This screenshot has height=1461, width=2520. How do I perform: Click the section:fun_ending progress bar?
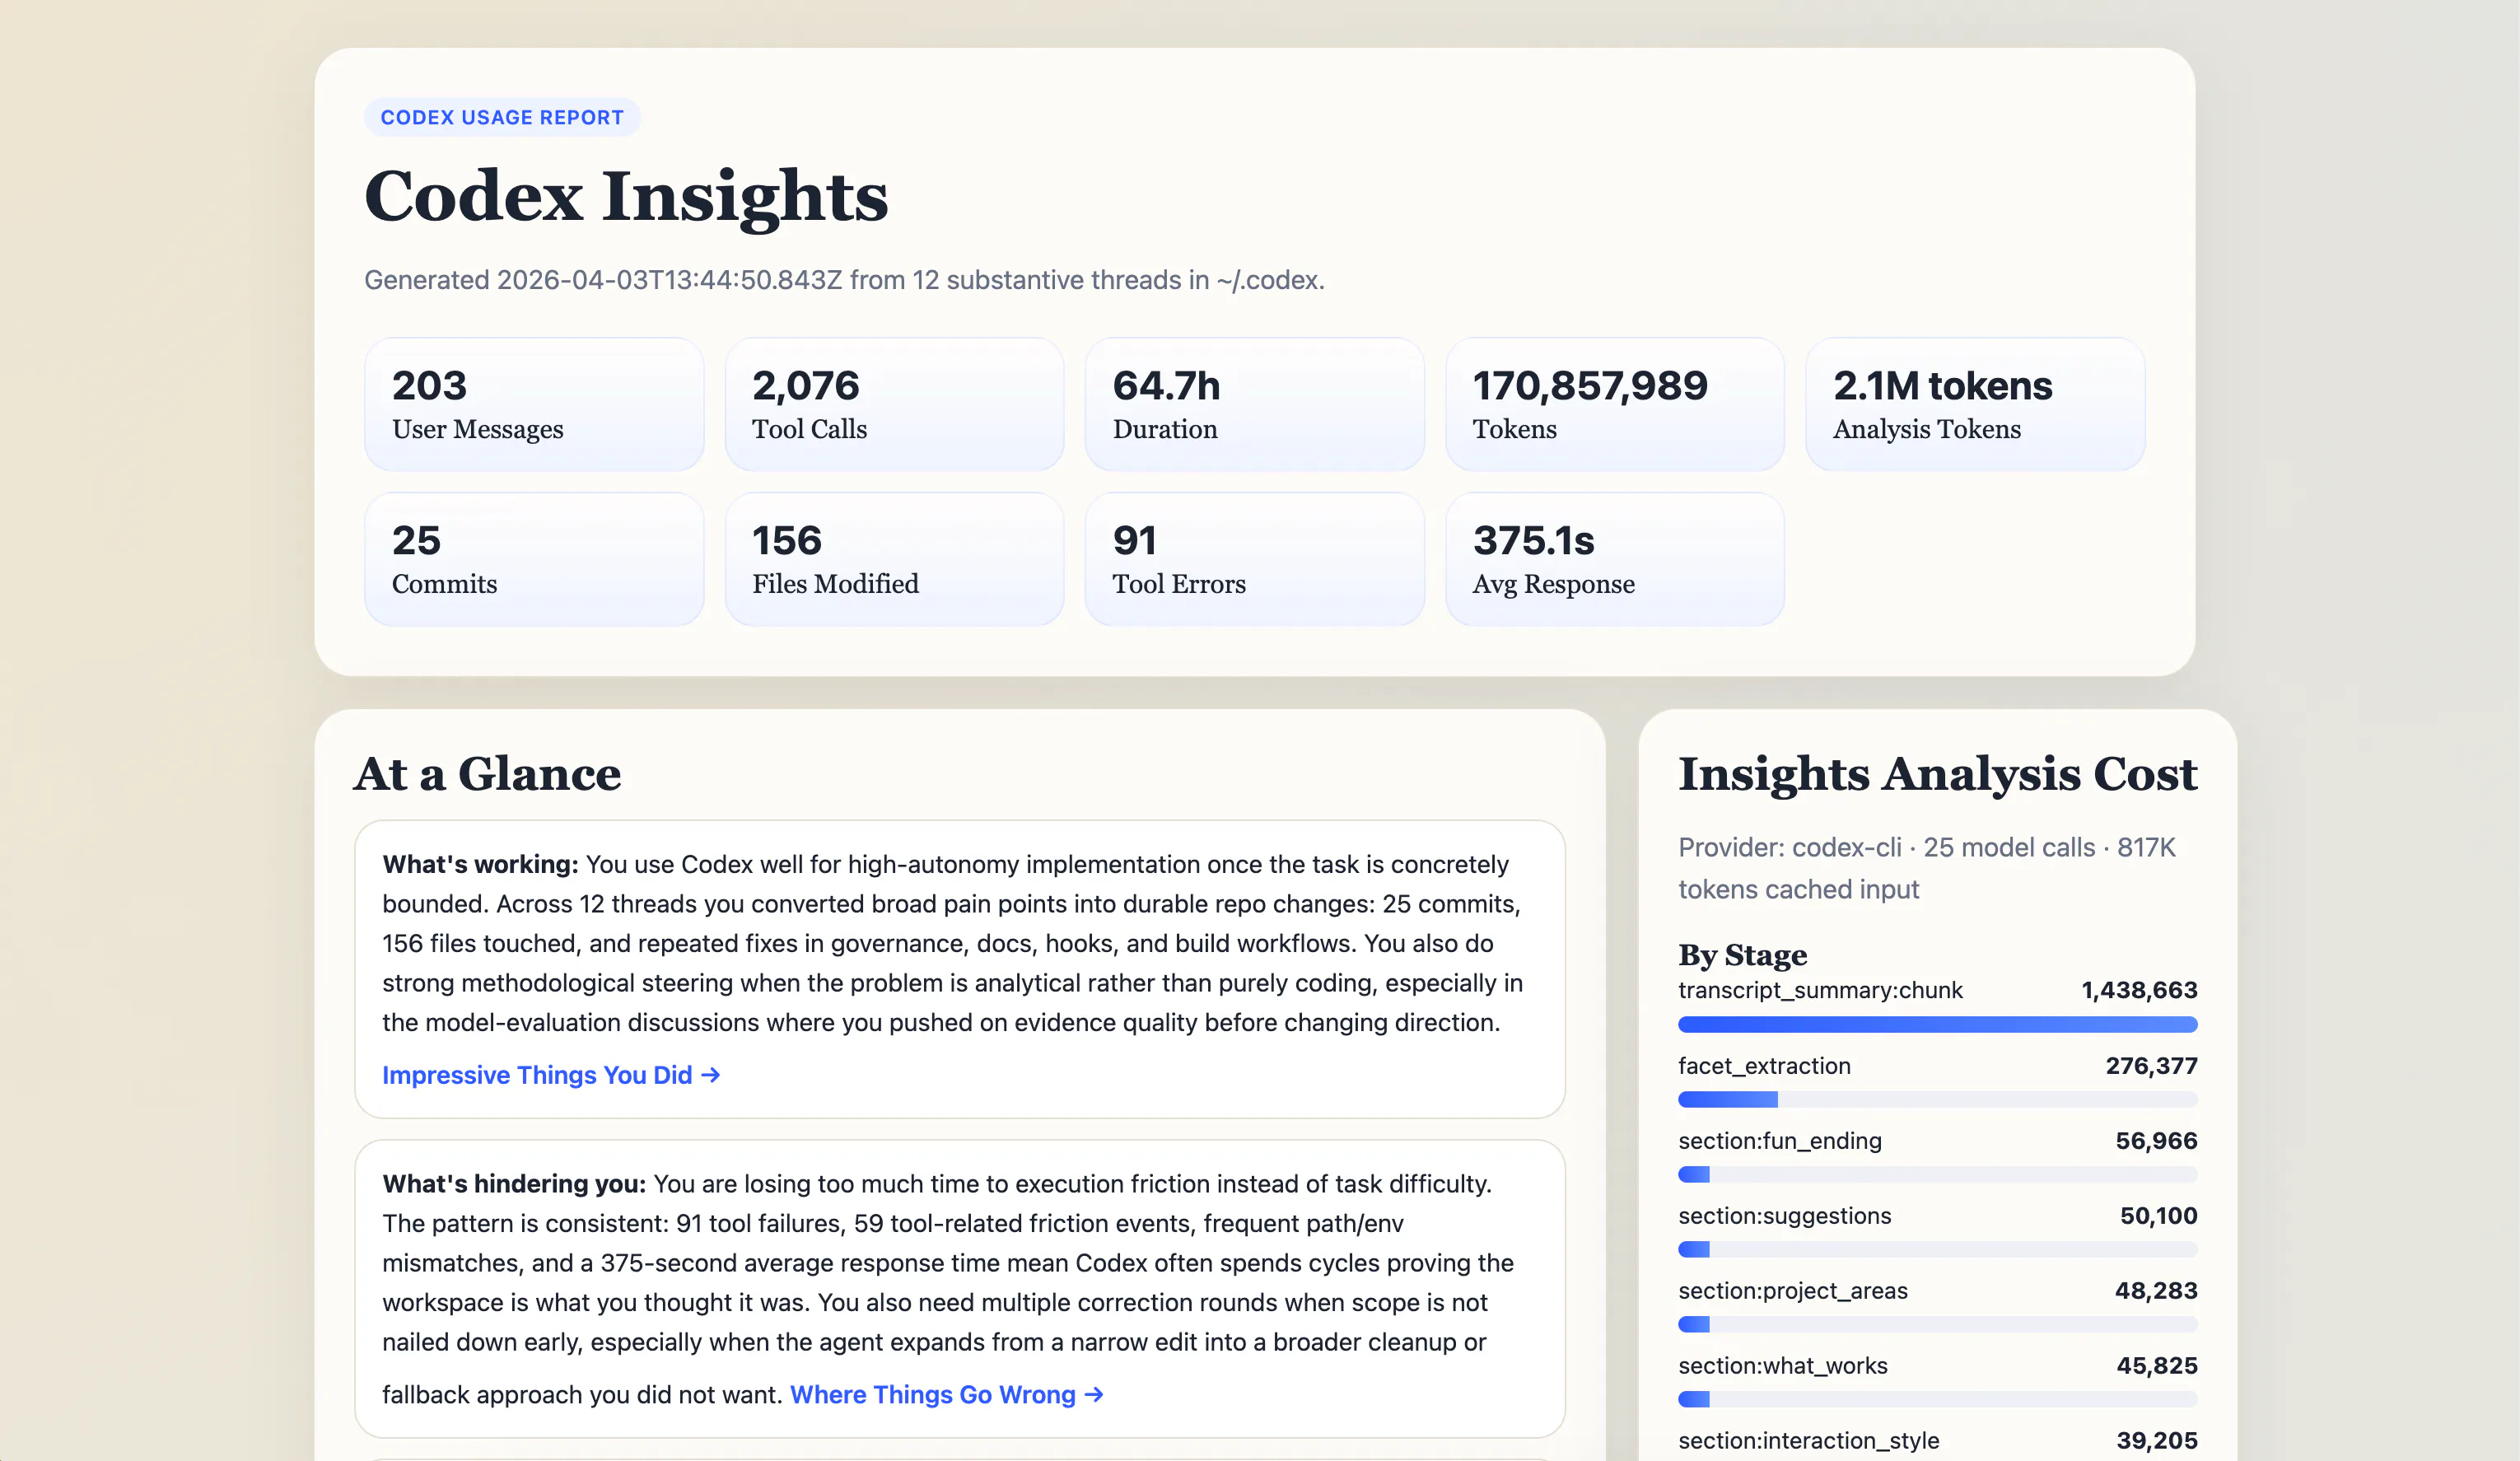pos(1937,1174)
